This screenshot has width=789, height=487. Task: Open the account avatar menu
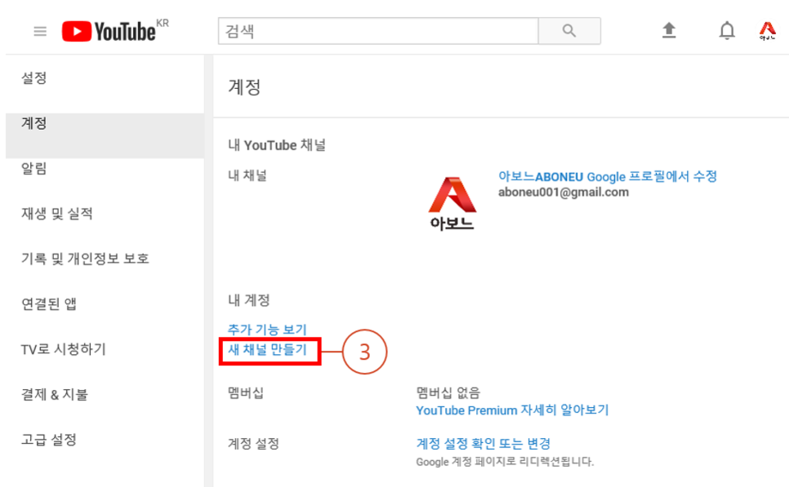pyautogui.click(x=767, y=31)
